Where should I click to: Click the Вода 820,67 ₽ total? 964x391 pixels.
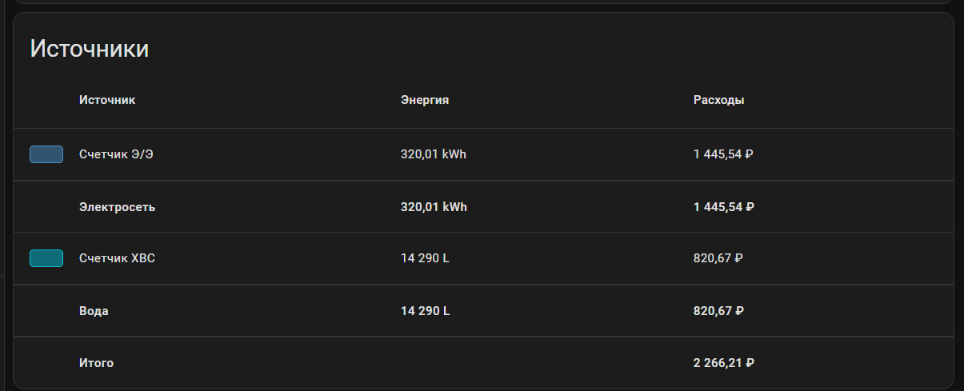pos(718,311)
